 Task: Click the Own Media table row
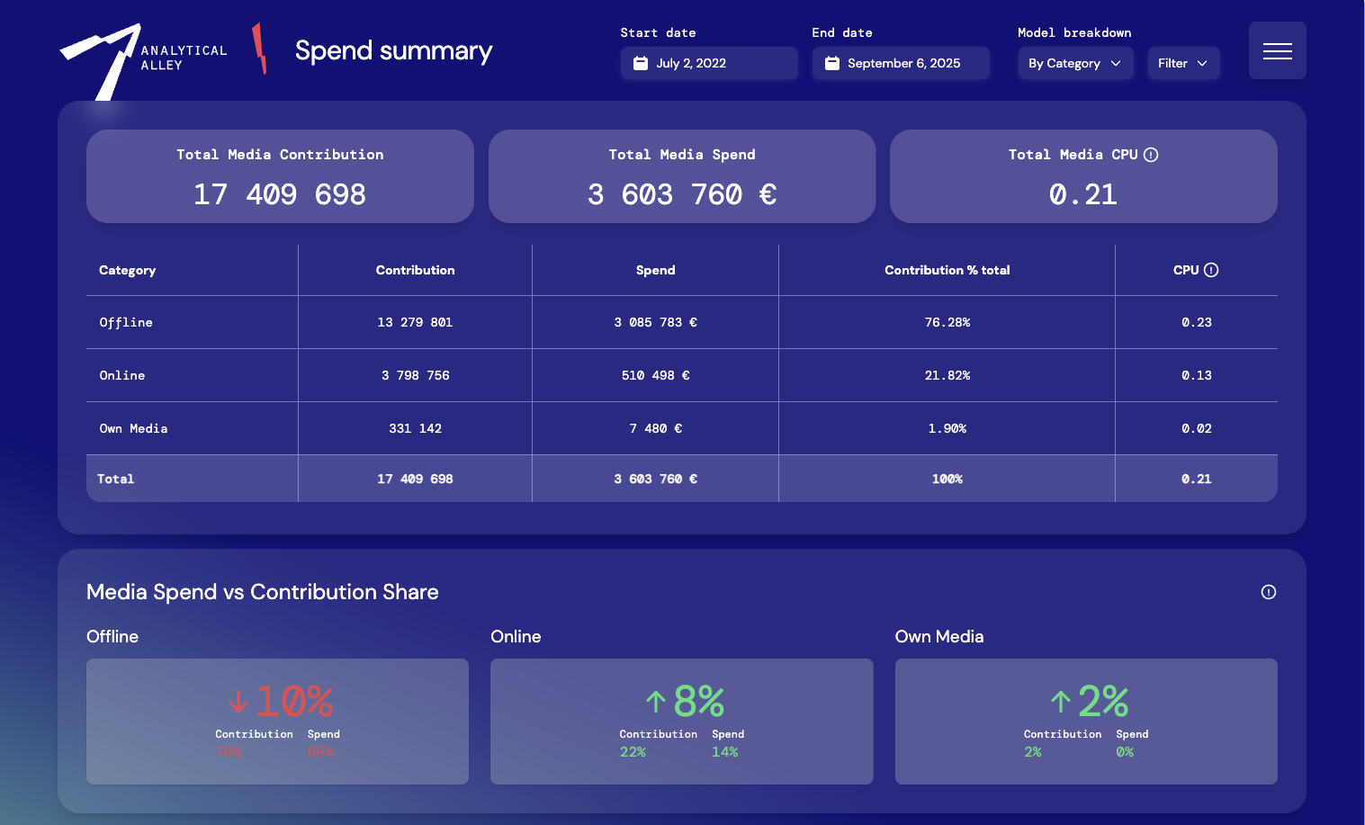[133, 428]
